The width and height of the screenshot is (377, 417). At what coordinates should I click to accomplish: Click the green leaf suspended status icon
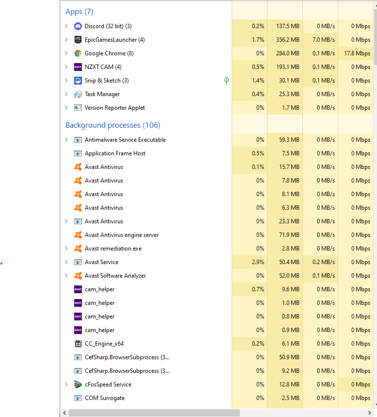pyautogui.click(x=226, y=80)
